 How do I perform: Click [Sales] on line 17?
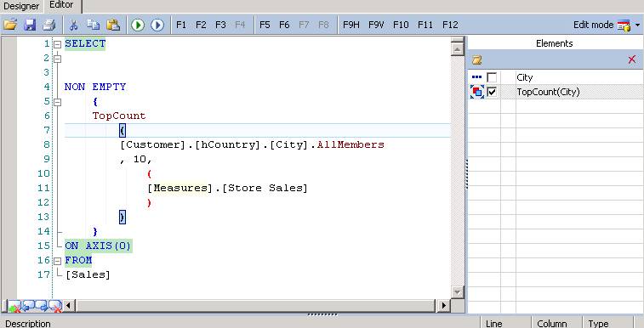[x=88, y=275]
